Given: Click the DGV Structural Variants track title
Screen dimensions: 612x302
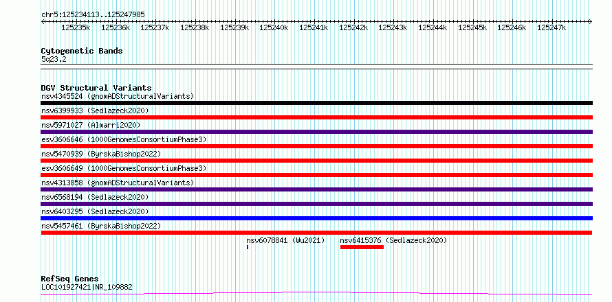Looking at the screenshot, I should click(96, 88).
